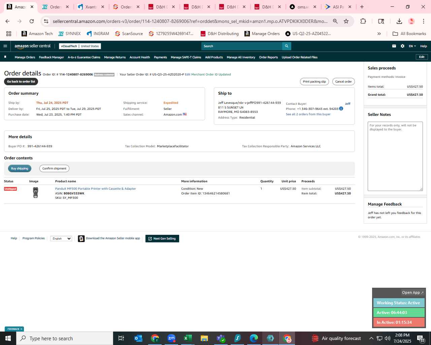
Task: Open Chrome three-dot menu
Action: (x=423, y=21)
